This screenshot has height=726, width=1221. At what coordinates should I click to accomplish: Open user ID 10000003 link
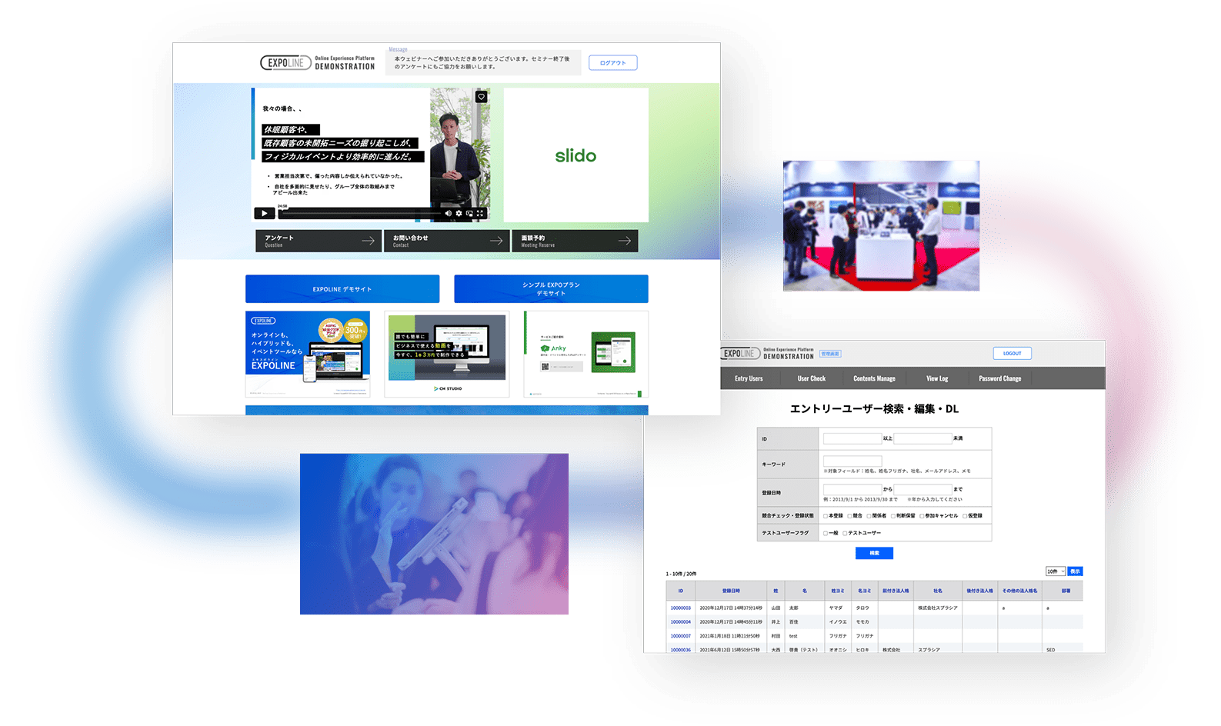[680, 608]
